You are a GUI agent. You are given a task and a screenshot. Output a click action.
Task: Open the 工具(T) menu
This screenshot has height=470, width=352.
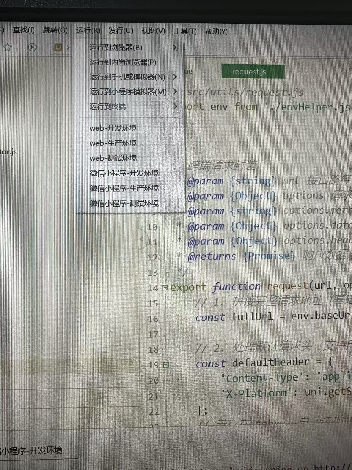(x=185, y=31)
